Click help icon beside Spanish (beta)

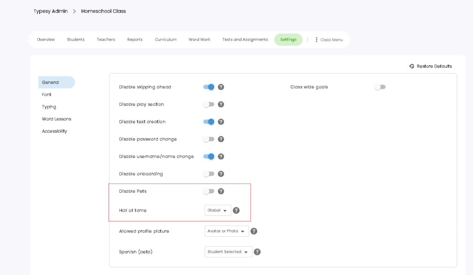(257, 252)
